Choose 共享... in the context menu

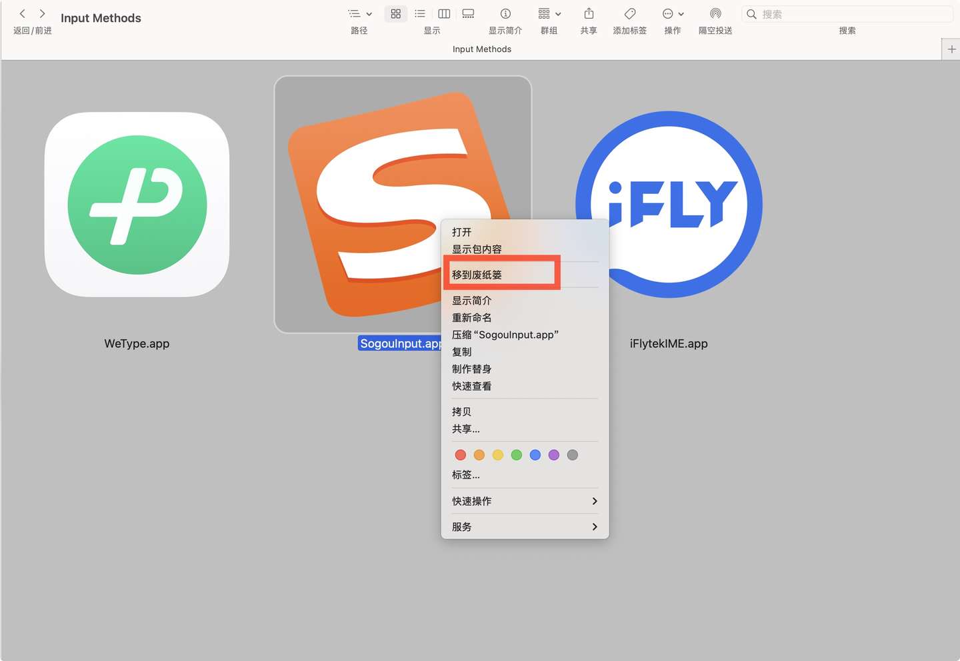point(525,429)
